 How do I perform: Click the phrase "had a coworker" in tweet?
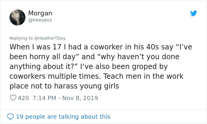click(92, 47)
